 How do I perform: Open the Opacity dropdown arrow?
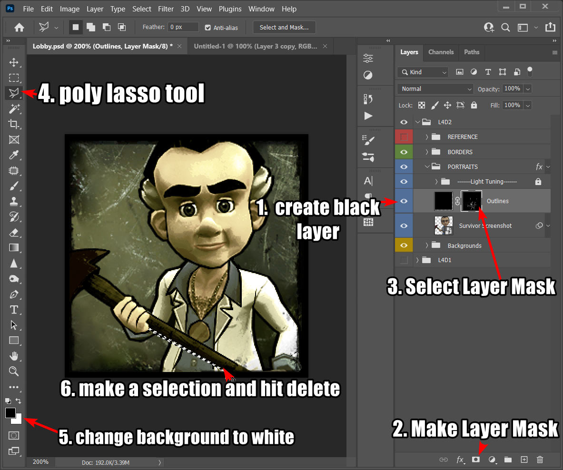[x=528, y=89]
